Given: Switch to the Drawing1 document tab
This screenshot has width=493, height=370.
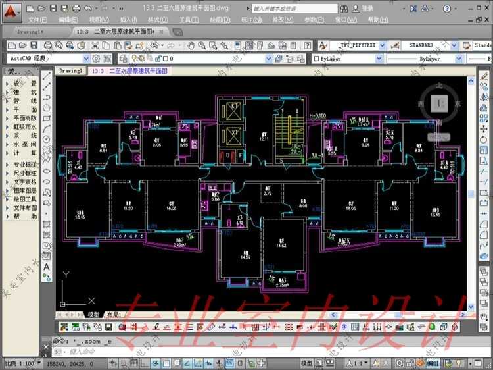Looking at the screenshot, I should pos(30,32).
